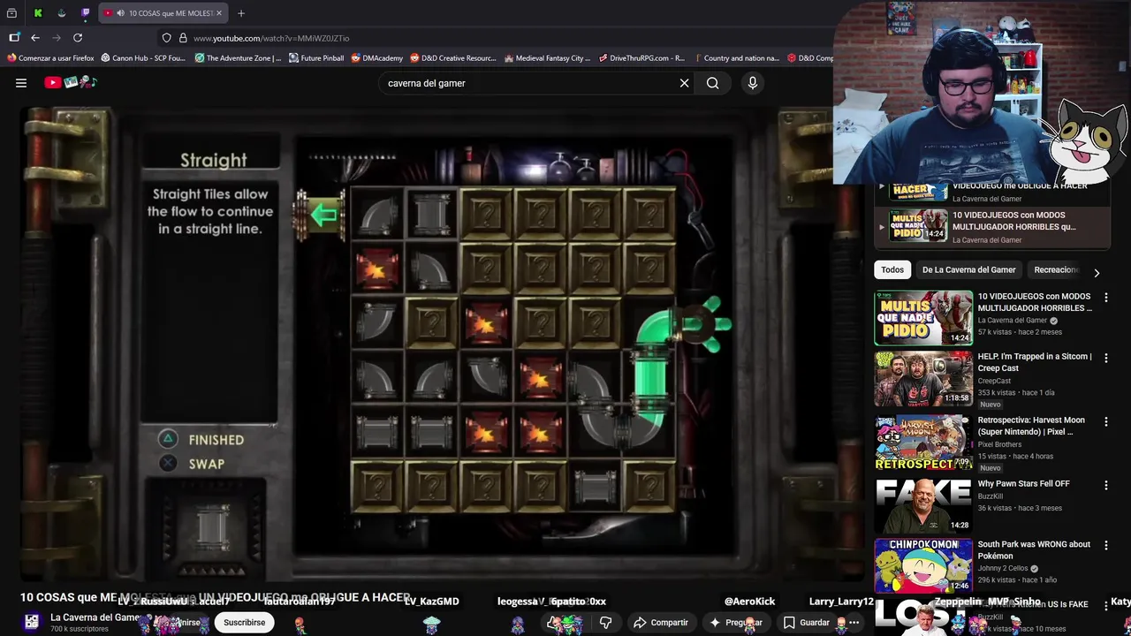Open La Caverna del Gamer channel avatar
Viewport: 1131px width, 636px height.
pyautogui.click(x=32, y=622)
